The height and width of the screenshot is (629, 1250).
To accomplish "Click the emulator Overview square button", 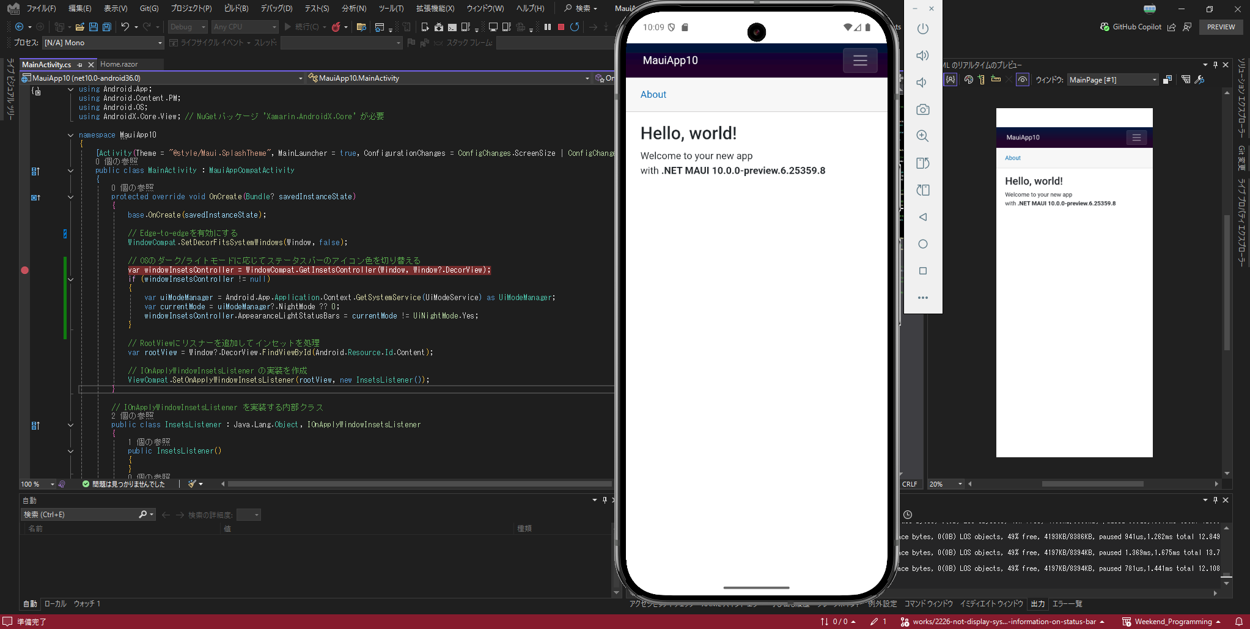I will pyautogui.click(x=923, y=271).
